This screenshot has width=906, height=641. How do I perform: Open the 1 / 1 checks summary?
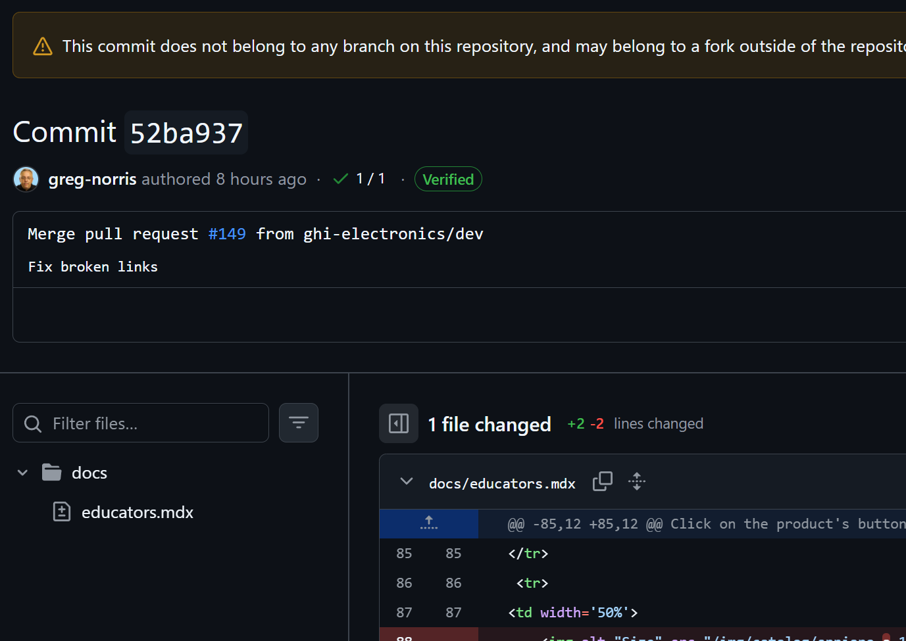click(370, 179)
